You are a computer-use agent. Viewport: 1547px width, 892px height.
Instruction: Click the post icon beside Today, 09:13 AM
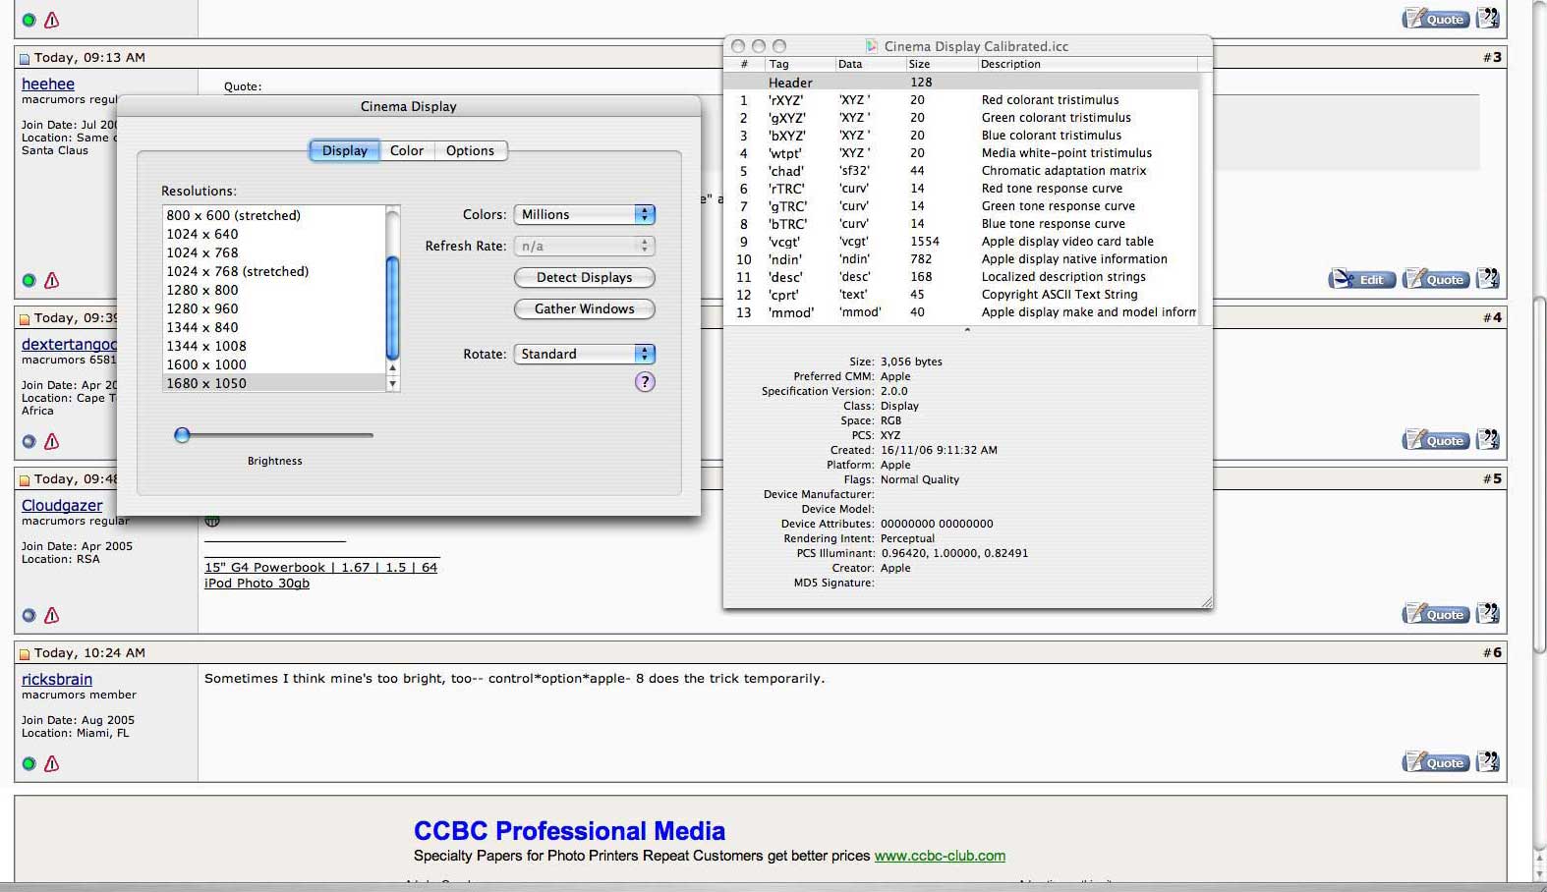25,58
